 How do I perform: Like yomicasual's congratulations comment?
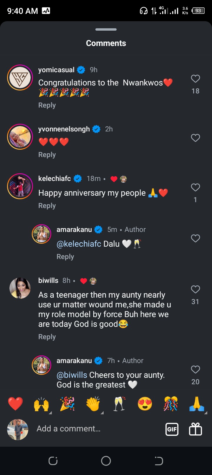[x=196, y=79]
